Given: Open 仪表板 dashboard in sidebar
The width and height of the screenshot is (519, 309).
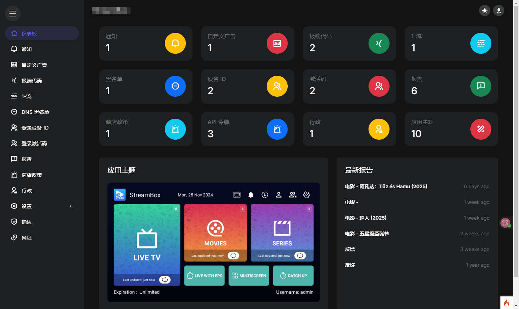Looking at the screenshot, I should (x=42, y=33).
